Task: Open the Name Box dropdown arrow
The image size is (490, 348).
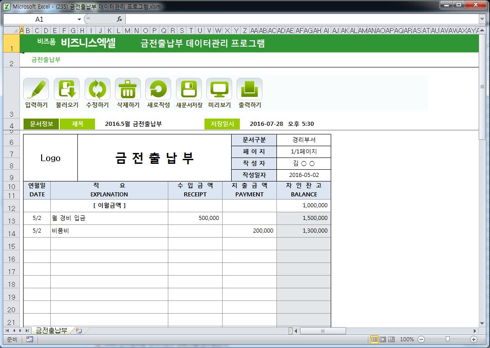Action: coord(79,19)
